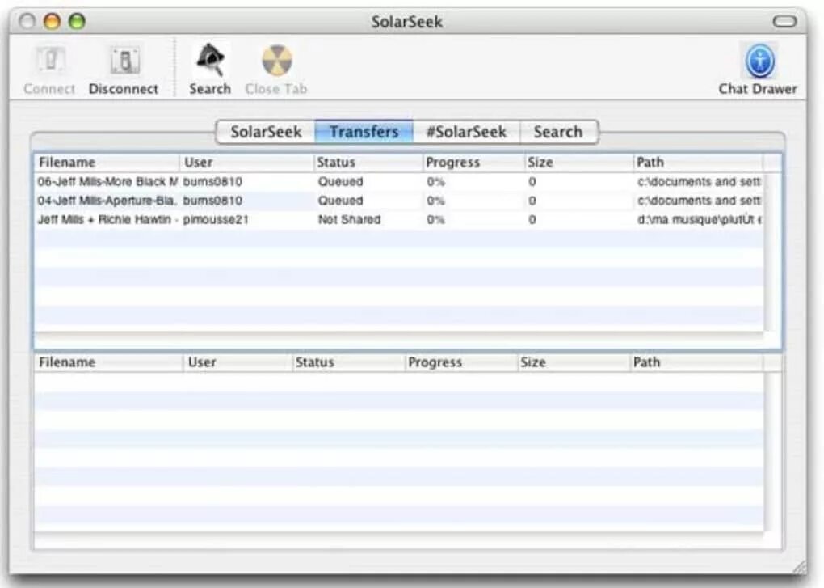This screenshot has height=588, width=824.
Task: Click upper transfers table vertical scrollbar
Action: pos(772,252)
